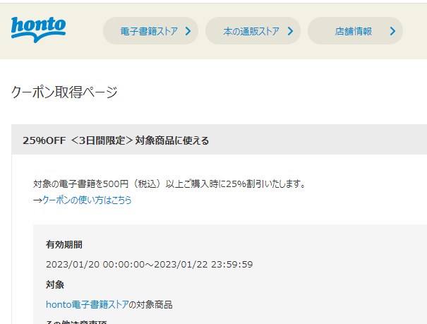Viewport: 427px width, 324px height.
Task: Click the honto logo
Action: [x=38, y=30]
